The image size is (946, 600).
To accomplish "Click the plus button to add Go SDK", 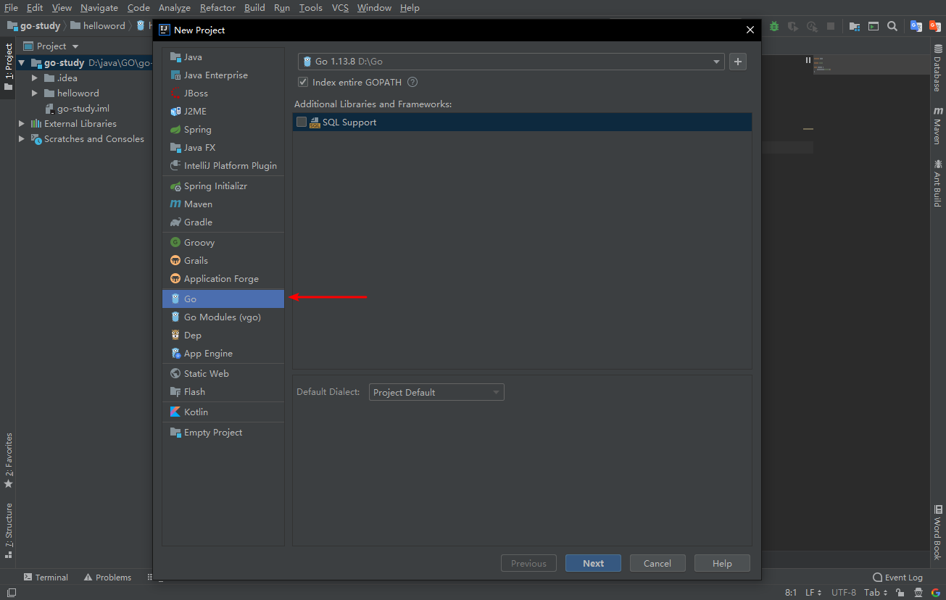I will (738, 62).
